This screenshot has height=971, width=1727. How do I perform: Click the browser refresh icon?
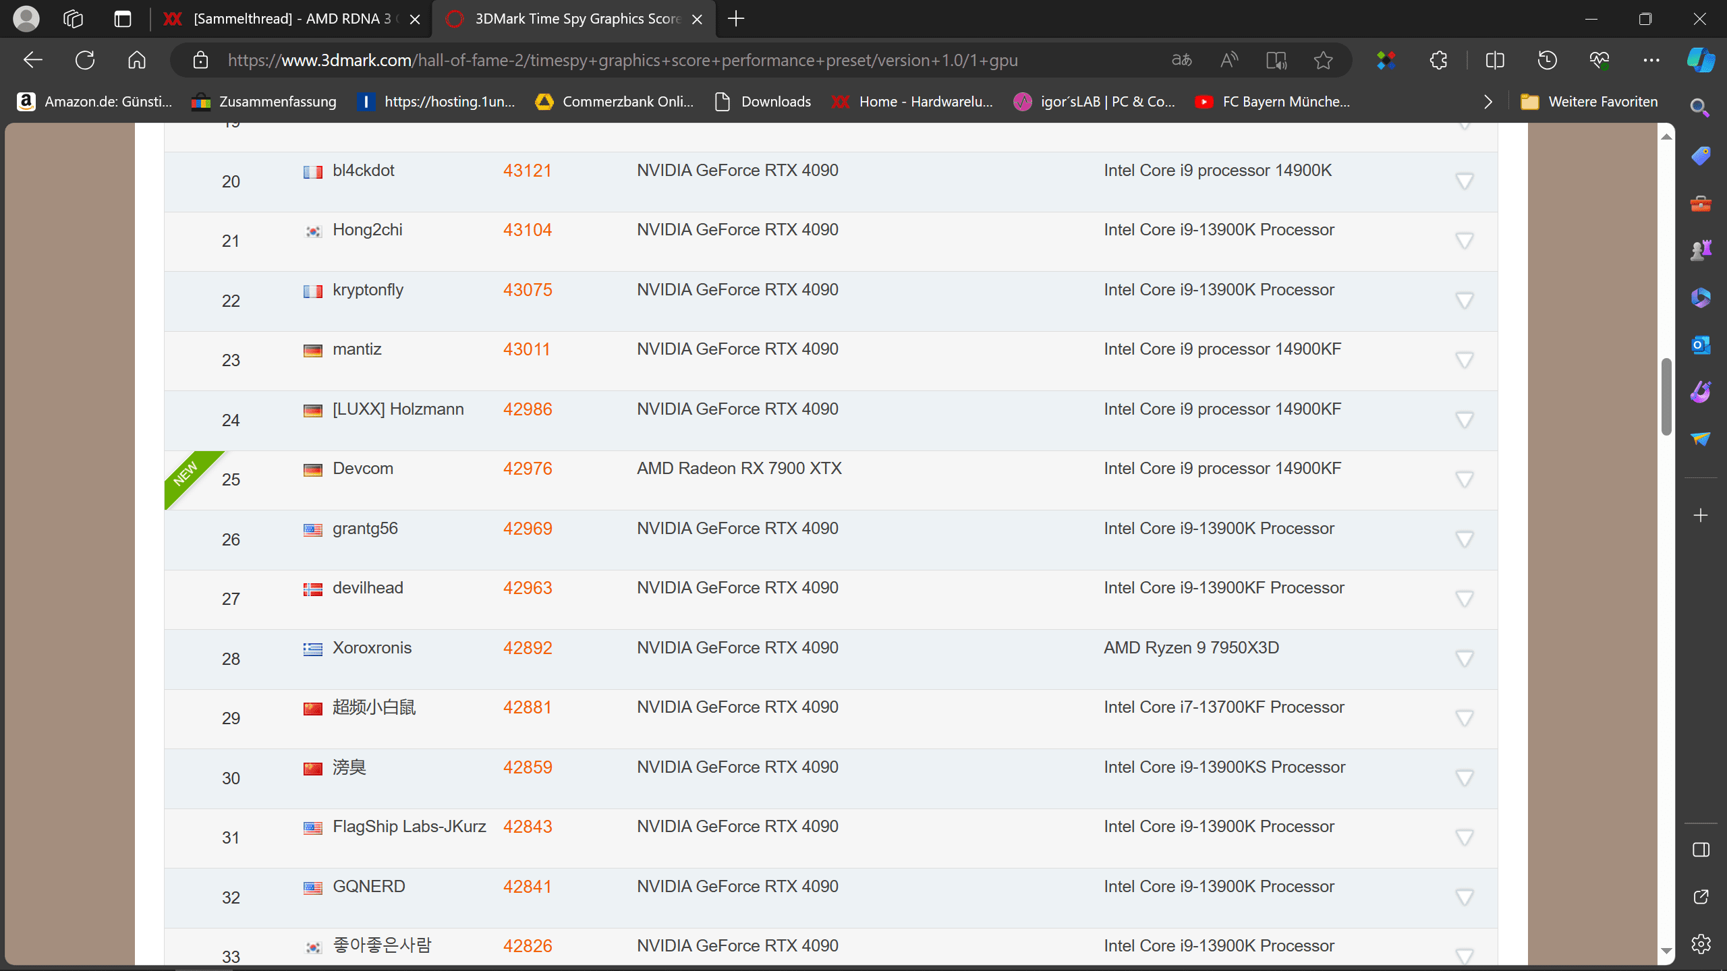click(85, 60)
